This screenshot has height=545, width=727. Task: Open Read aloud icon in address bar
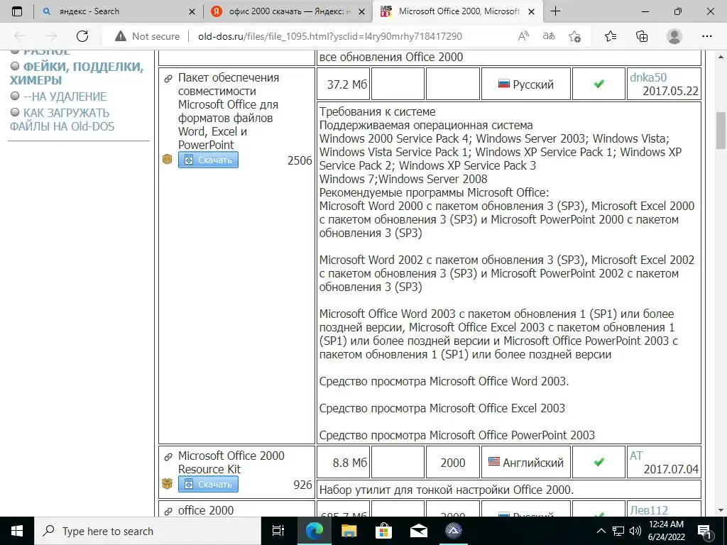(x=523, y=36)
